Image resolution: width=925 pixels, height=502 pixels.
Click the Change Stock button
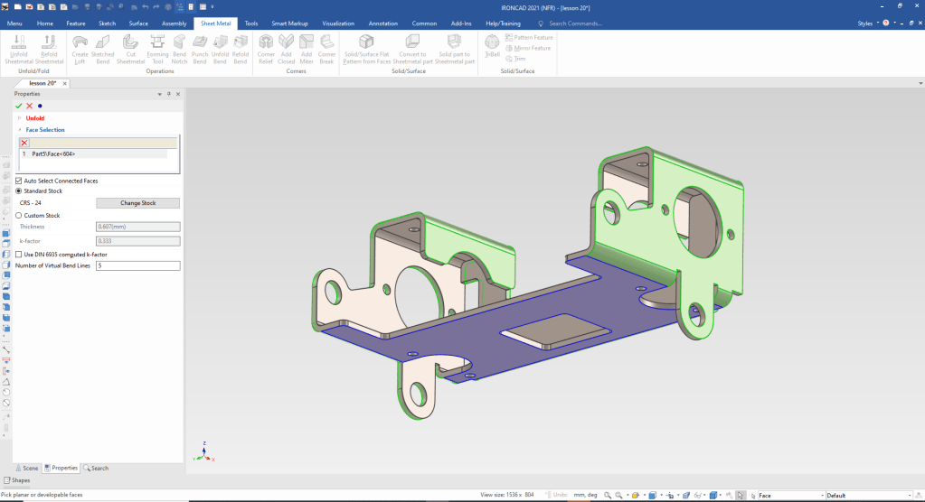tap(137, 203)
